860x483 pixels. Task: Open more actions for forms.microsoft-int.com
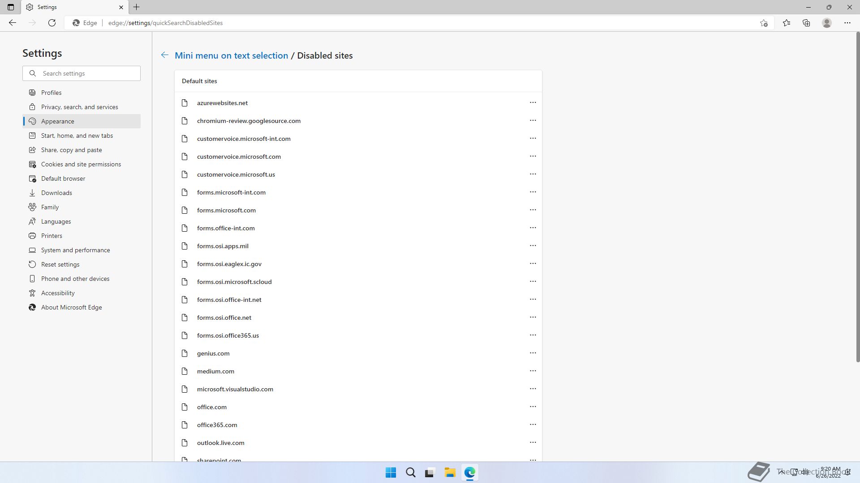533,192
